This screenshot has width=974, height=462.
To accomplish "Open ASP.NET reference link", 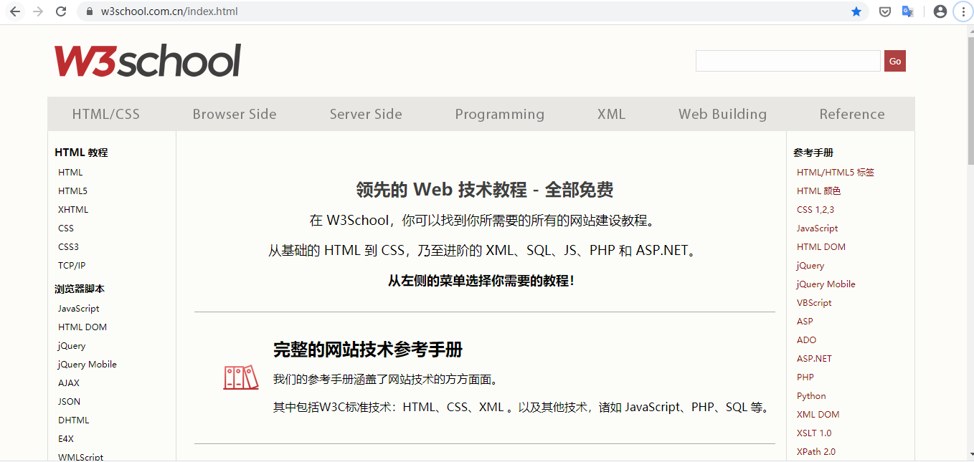I will point(814,358).
